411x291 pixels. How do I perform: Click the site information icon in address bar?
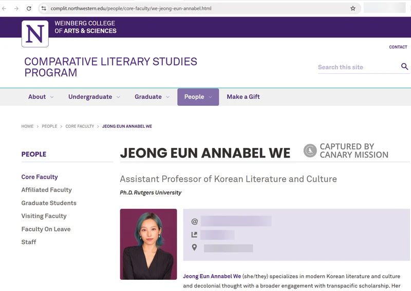click(44, 9)
